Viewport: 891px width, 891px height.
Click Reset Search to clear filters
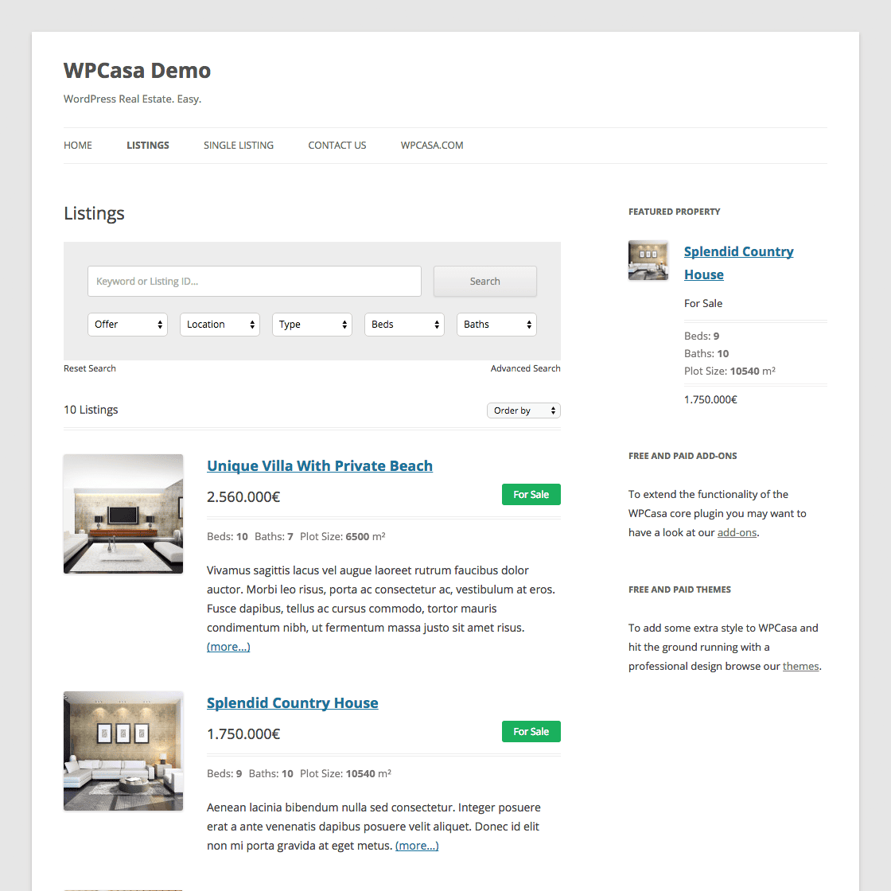[x=89, y=368]
